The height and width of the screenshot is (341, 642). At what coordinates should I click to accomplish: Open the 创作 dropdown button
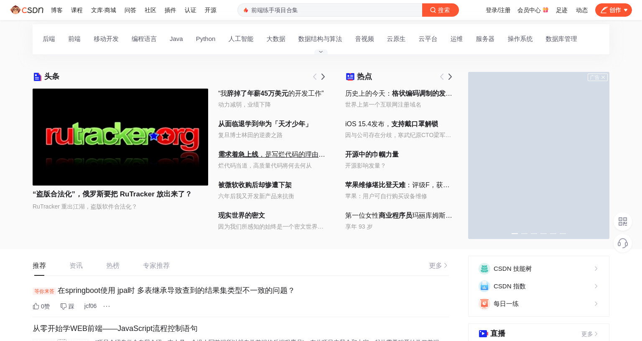point(614,10)
